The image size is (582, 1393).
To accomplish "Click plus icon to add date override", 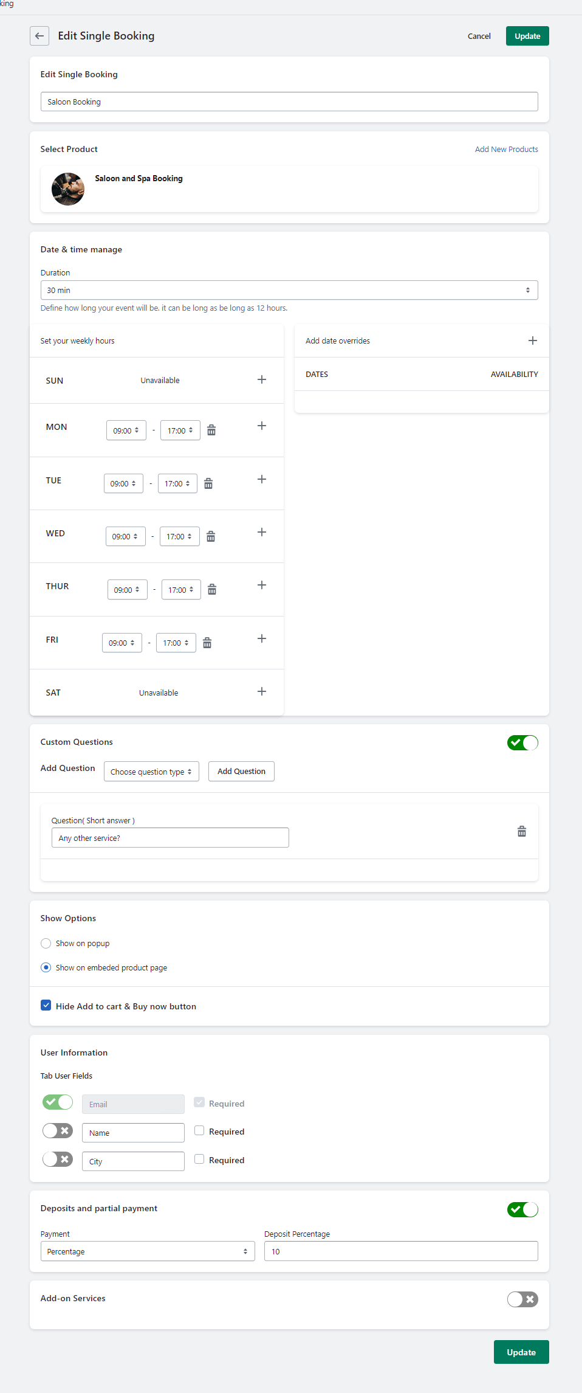I will [x=532, y=340].
